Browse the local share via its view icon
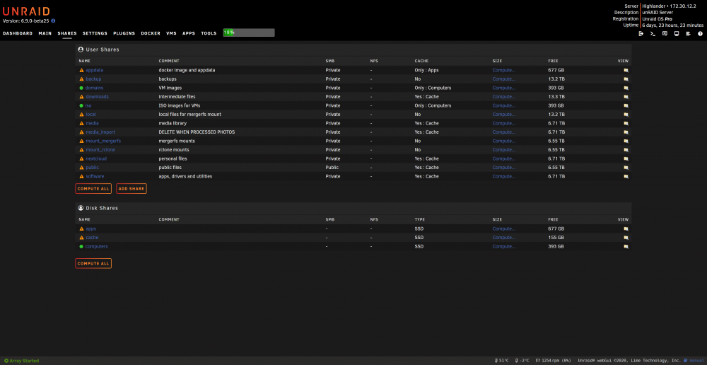Image resolution: width=707 pixels, height=365 pixels. point(626,115)
